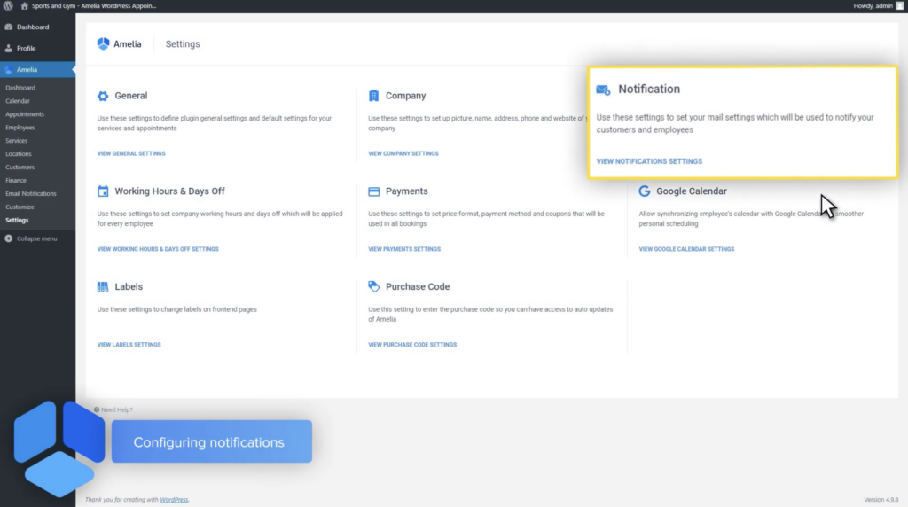Click the Notification heading
The image size is (908, 507).
click(x=649, y=90)
